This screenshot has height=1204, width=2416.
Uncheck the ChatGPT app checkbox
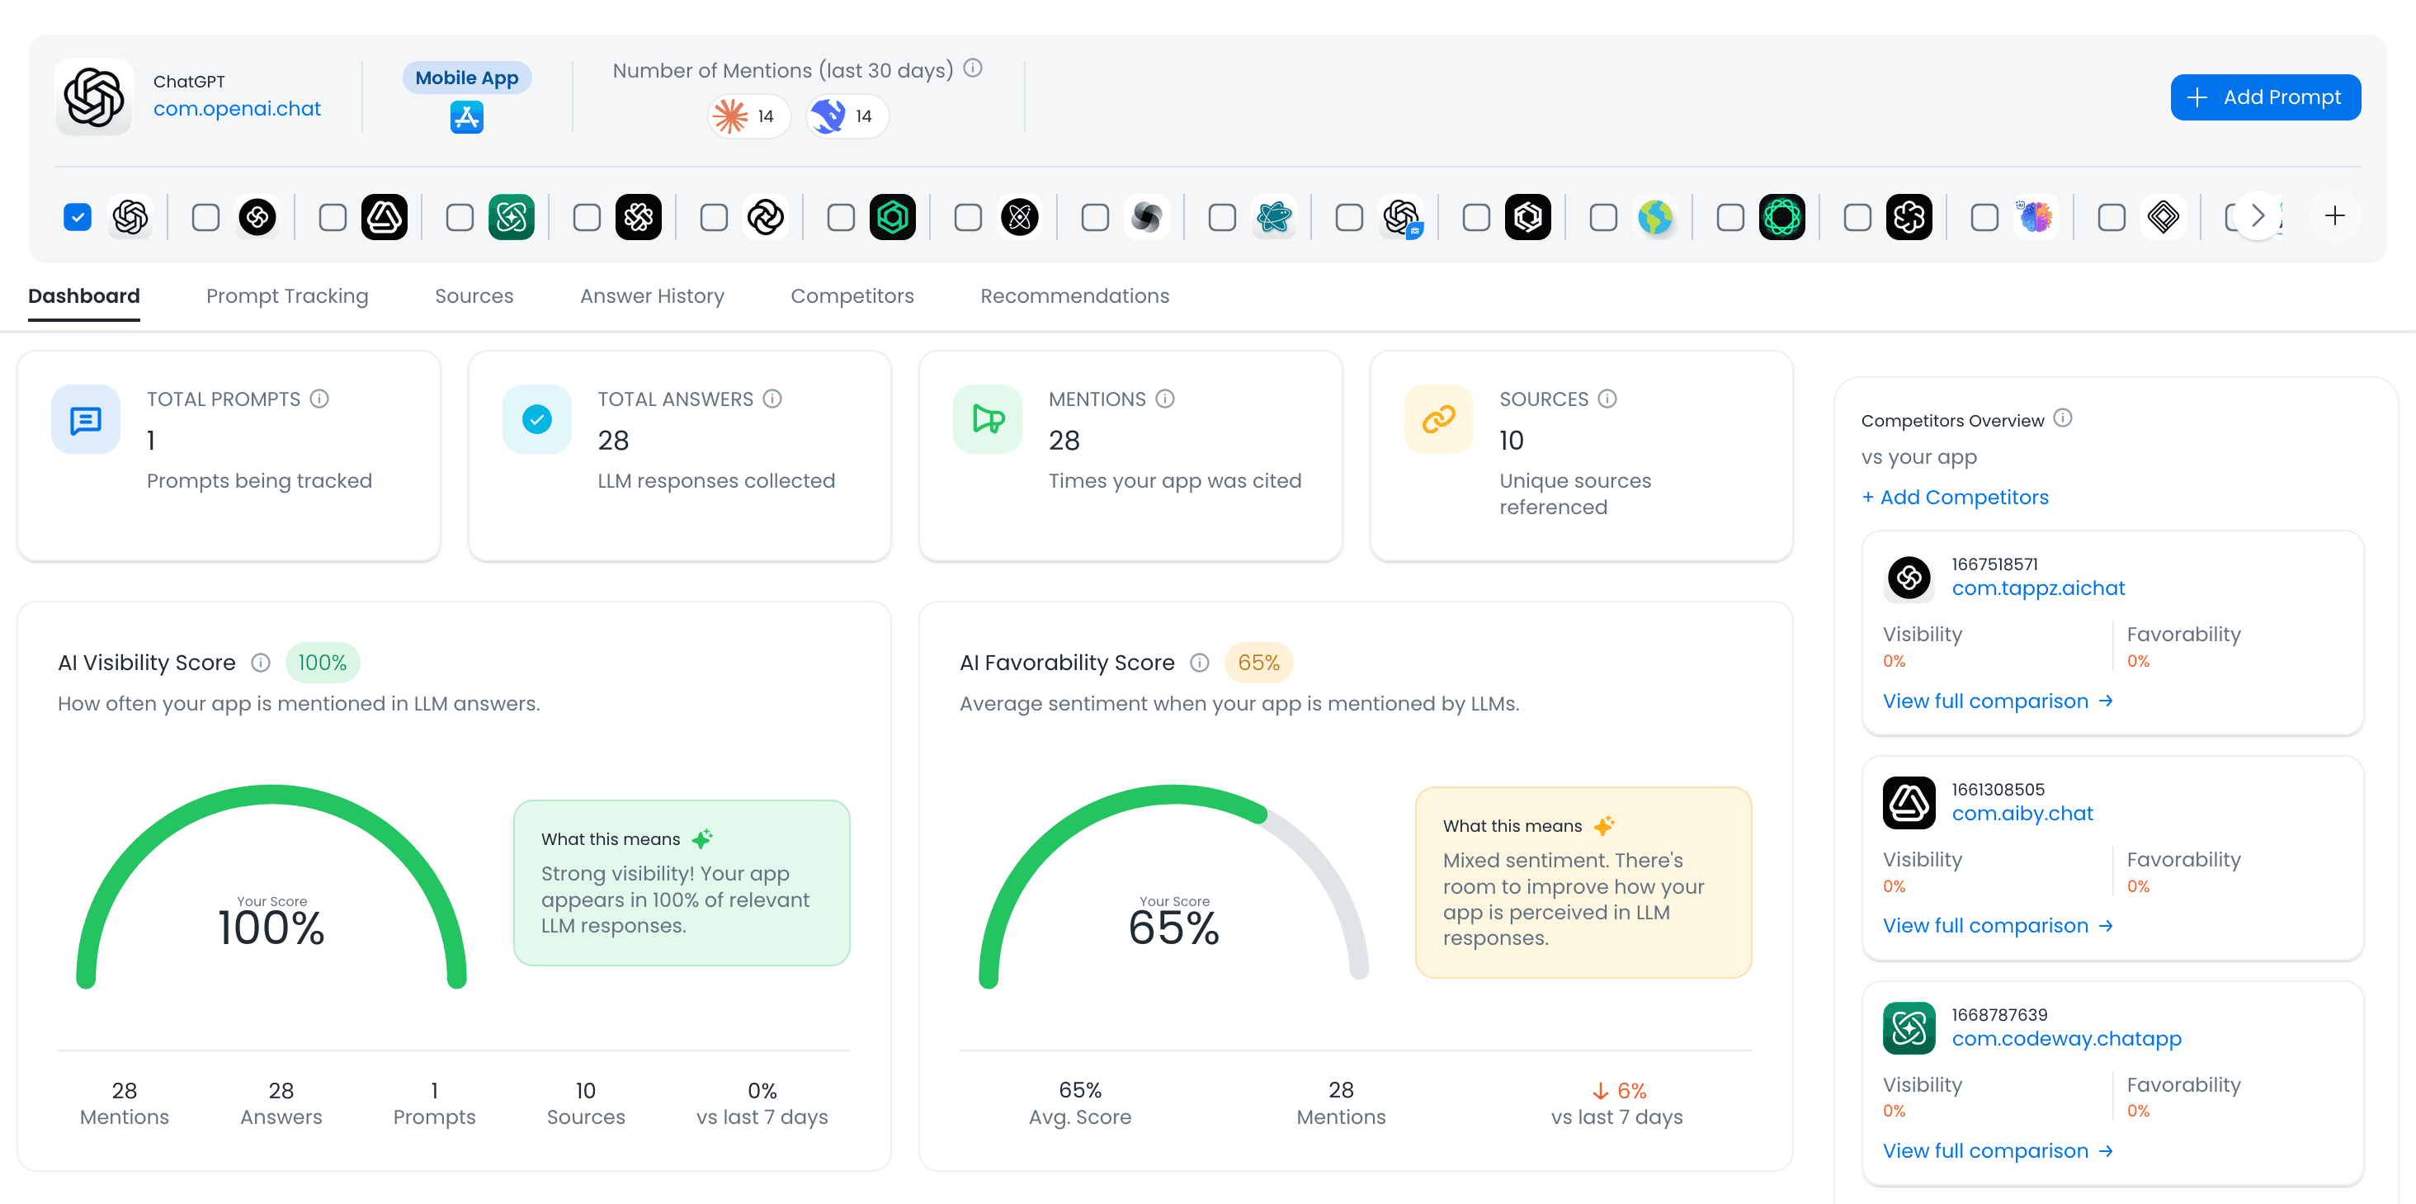[x=77, y=218]
